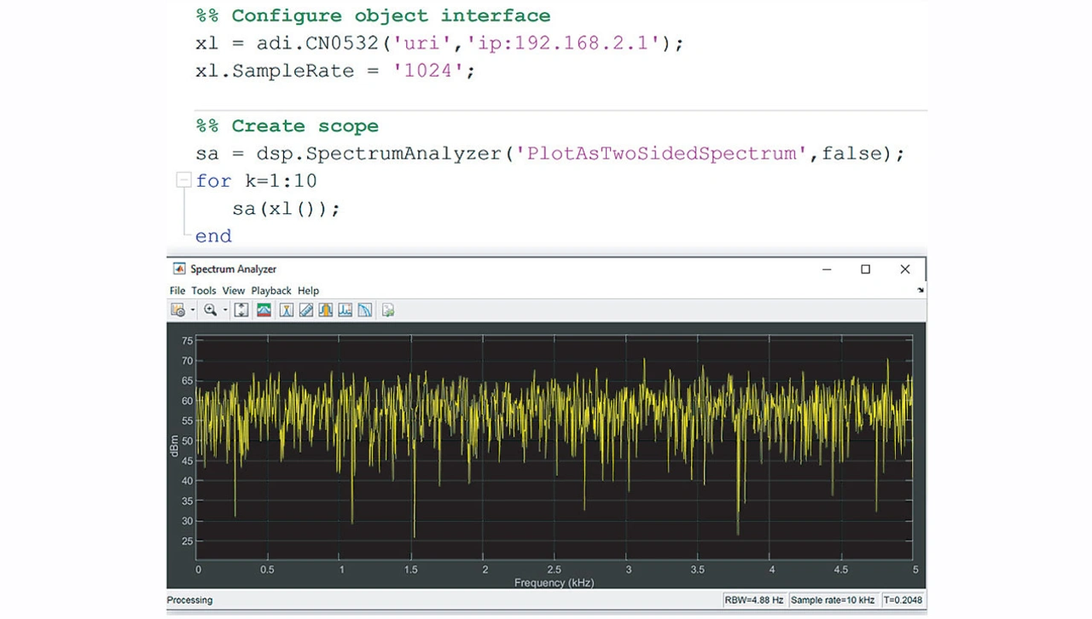Screen dimensions: 1092x619
Task: Collapse the for loop code fold marker
Action: (x=183, y=180)
